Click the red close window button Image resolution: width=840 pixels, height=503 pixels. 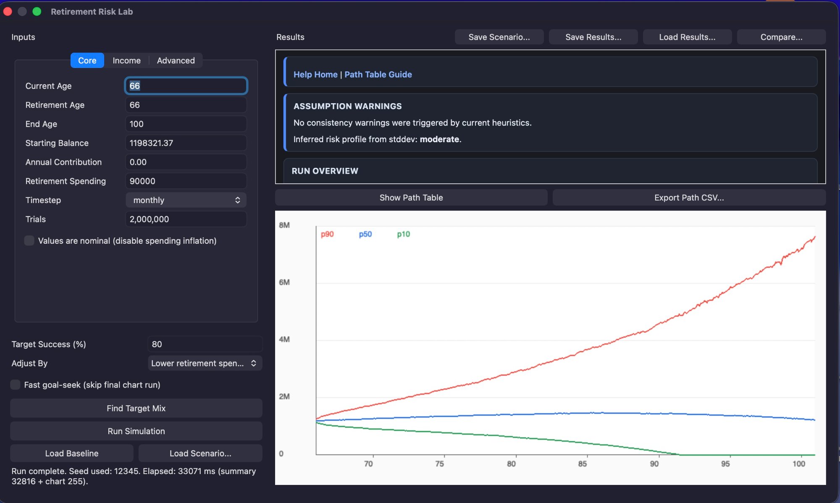click(8, 11)
